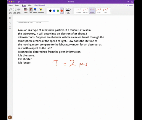Click the answer line 'It is shorter.'

25,59
